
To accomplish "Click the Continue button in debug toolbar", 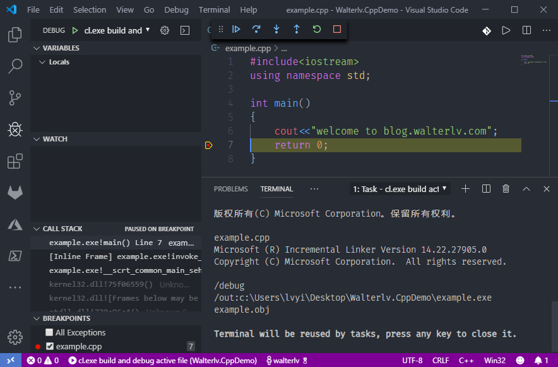I will [236, 30].
